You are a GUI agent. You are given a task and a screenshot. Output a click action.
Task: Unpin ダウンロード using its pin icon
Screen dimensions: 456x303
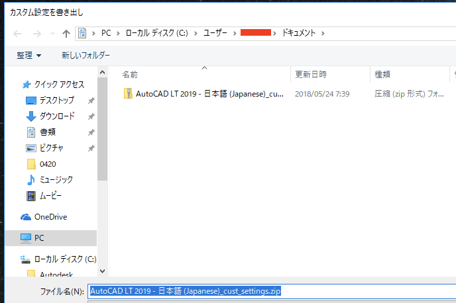click(91, 116)
